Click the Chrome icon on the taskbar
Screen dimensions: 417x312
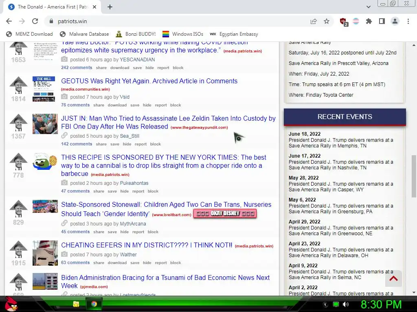pyautogui.click(x=94, y=304)
